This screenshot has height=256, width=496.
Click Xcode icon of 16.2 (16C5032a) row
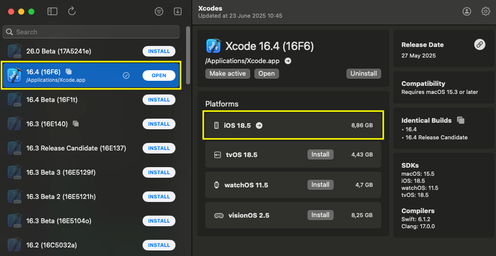point(15,245)
